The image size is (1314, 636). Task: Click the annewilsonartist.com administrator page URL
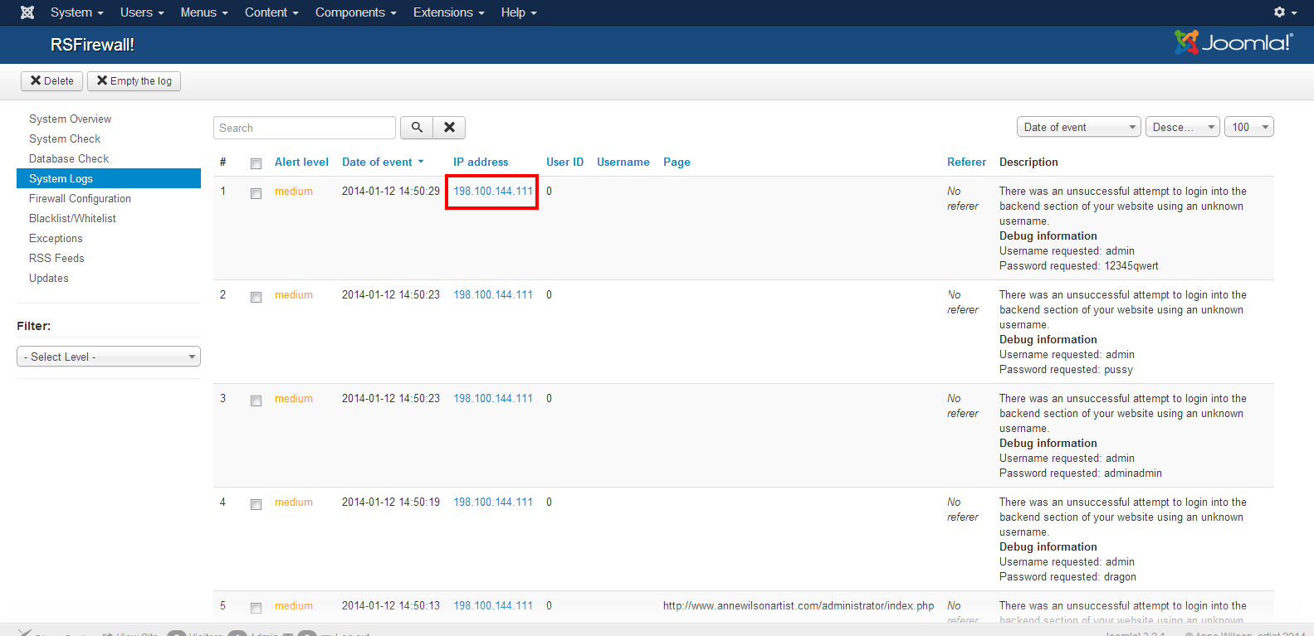pyautogui.click(x=799, y=605)
